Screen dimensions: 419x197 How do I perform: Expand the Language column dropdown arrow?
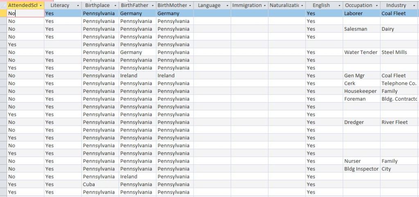(227, 6)
